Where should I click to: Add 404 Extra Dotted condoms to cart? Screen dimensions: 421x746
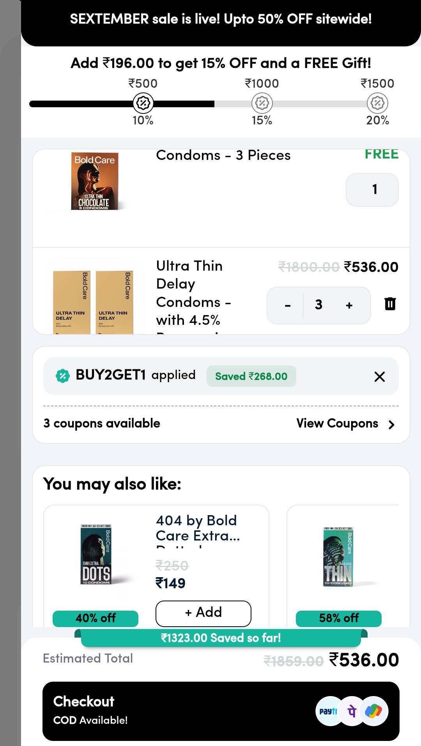click(203, 613)
